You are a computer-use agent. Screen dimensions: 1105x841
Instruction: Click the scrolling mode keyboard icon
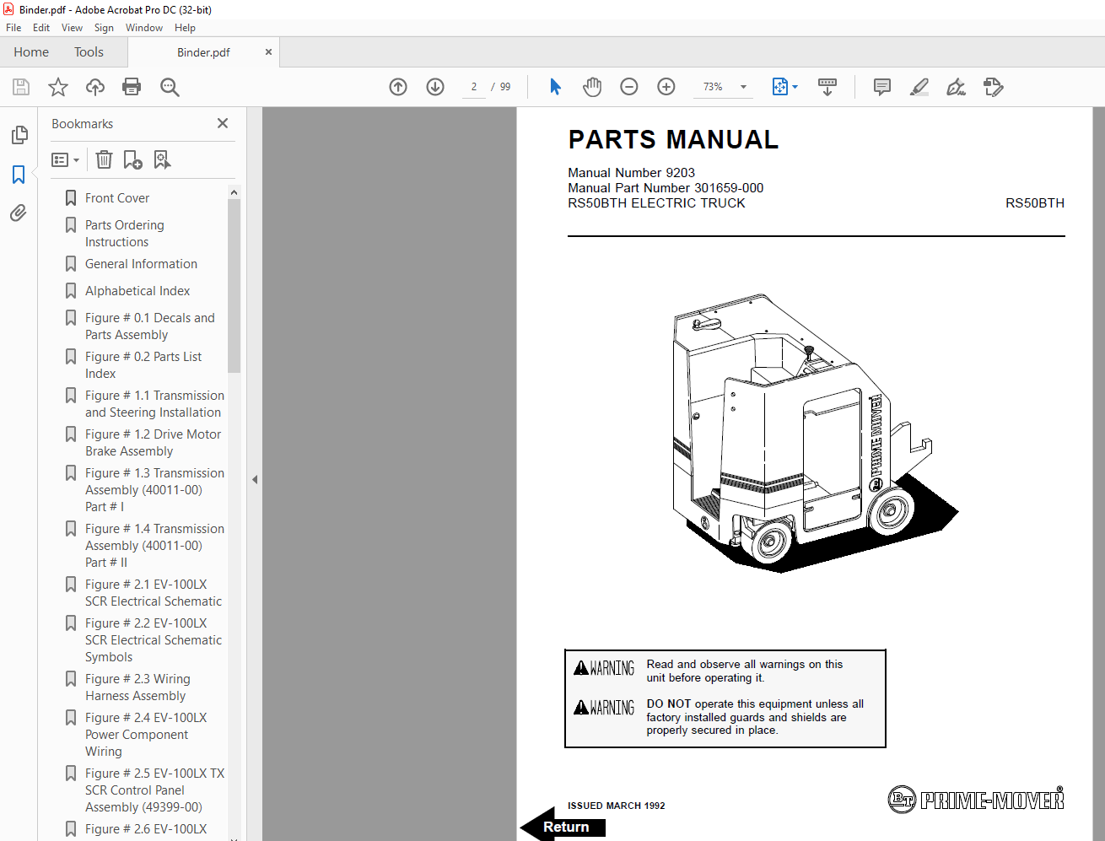pyautogui.click(x=827, y=87)
